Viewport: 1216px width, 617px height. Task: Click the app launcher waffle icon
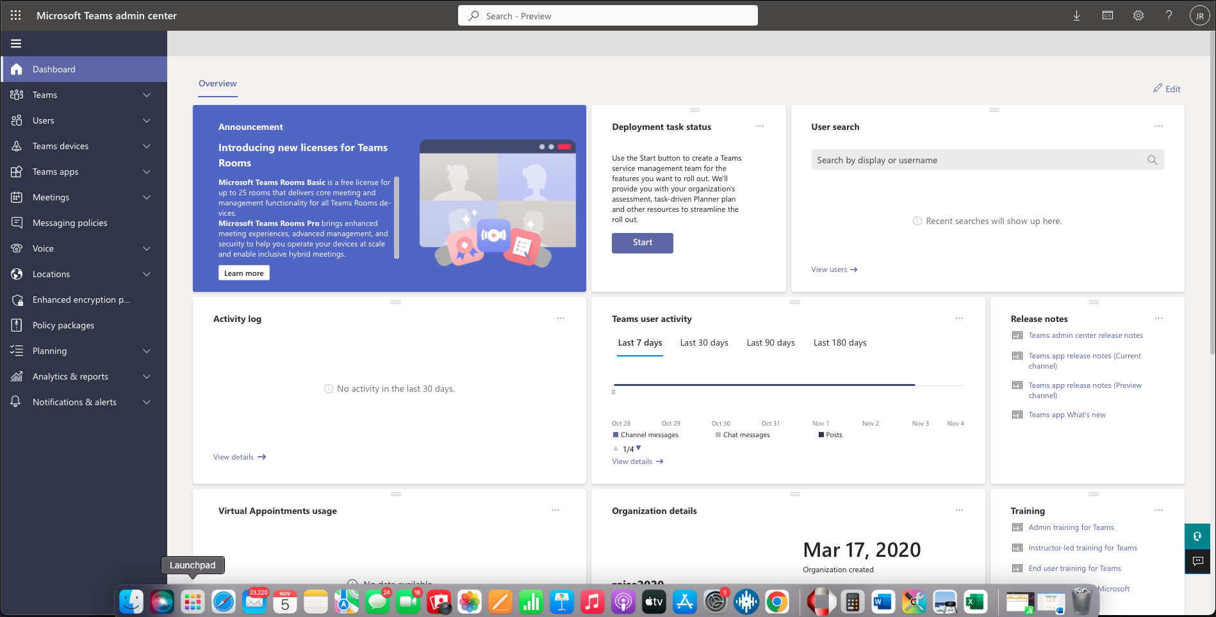tap(16, 15)
